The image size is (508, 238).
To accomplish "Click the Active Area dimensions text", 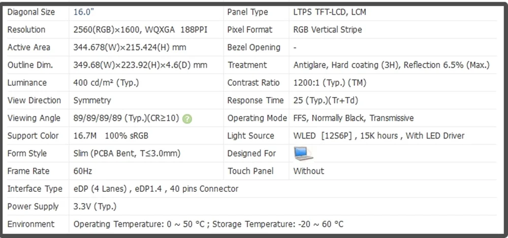I will (x=130, y=48).
